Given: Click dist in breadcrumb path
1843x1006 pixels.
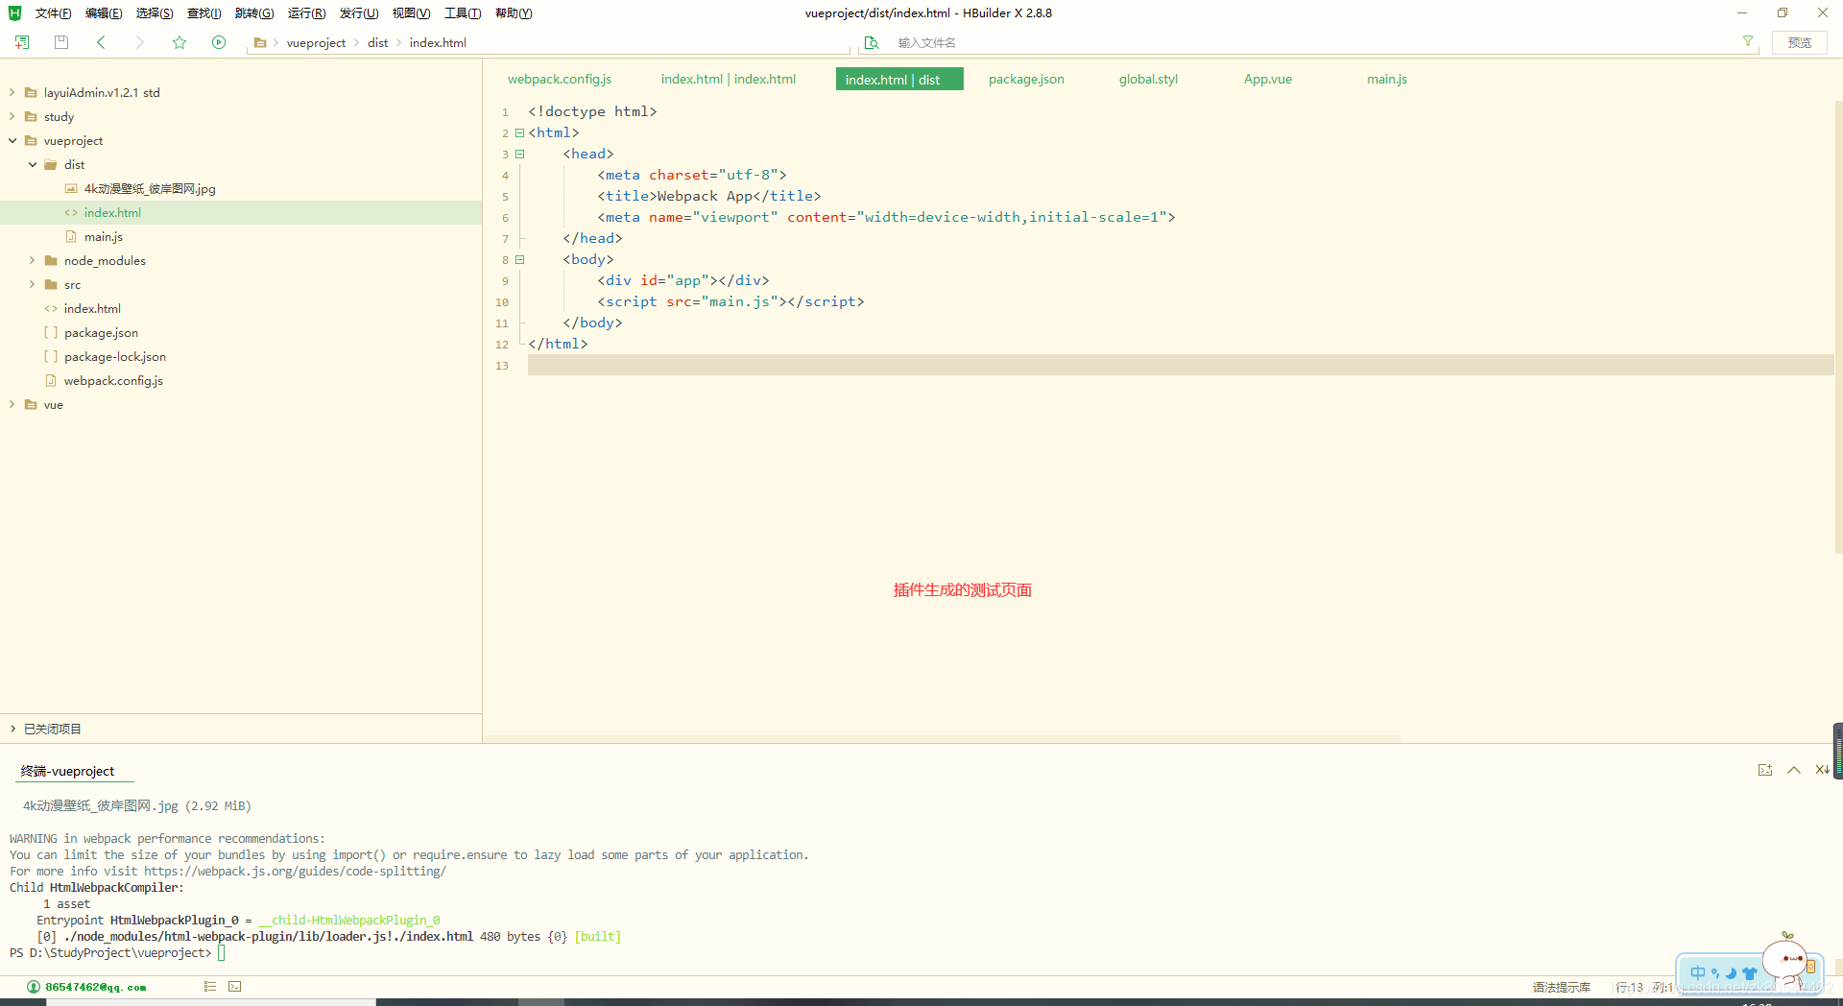Looking at the screenshot, I should coord(378,42).
